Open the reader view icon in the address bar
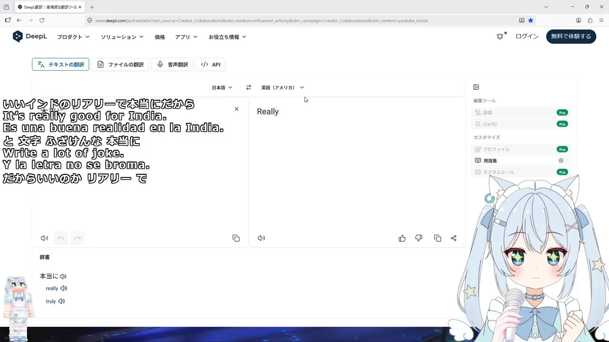 coord(521,20)
